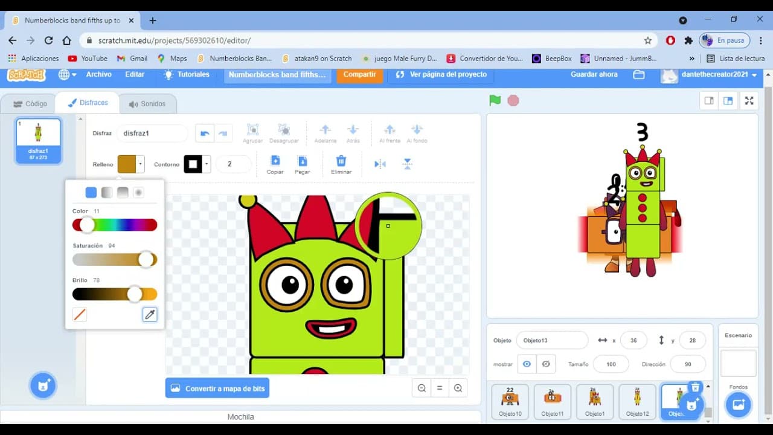The width and height of the screenshot is (773, 435).
Task: Open the Lista de lectura reading list
Action: pyautogui.click(x=736, y=59)
